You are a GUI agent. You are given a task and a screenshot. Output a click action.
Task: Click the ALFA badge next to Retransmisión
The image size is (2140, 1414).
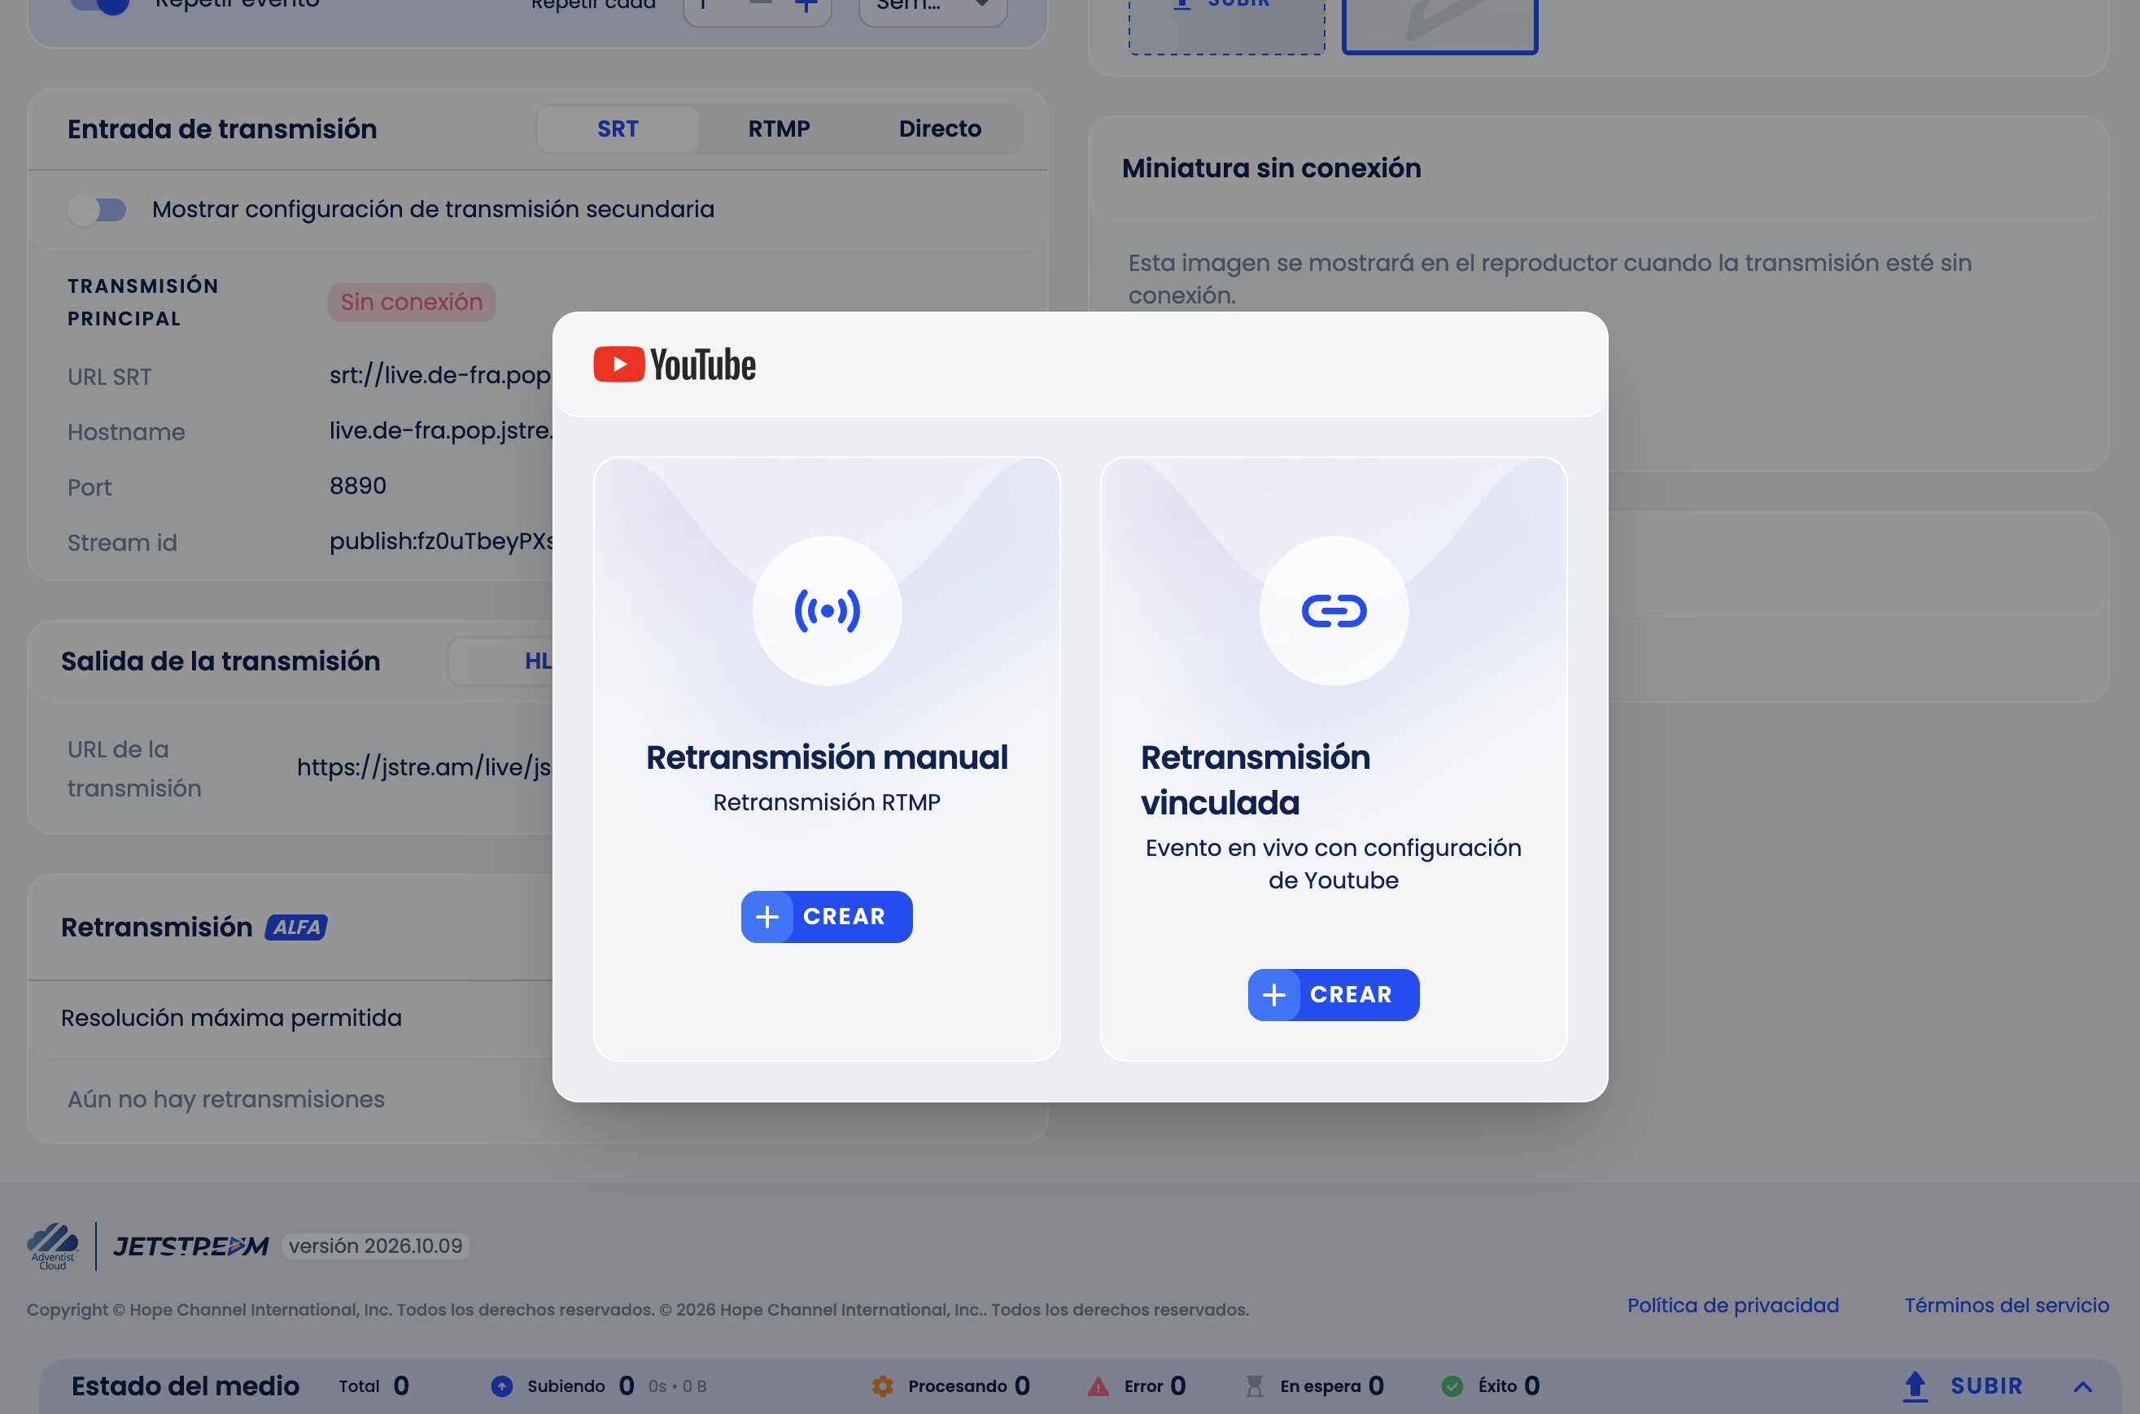[x=296, y=927]
